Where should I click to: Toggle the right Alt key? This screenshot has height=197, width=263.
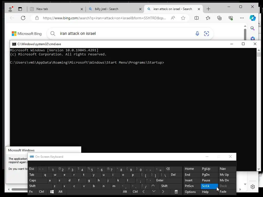(x=126, y=192)
